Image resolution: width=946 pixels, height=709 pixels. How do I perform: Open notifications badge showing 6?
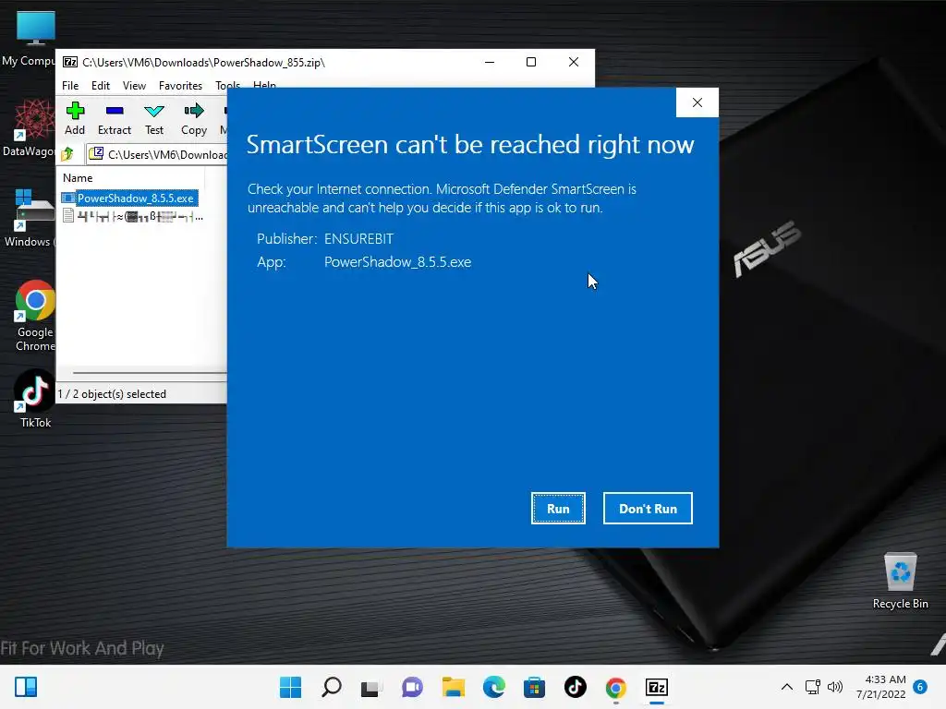[x=920, y=687]
